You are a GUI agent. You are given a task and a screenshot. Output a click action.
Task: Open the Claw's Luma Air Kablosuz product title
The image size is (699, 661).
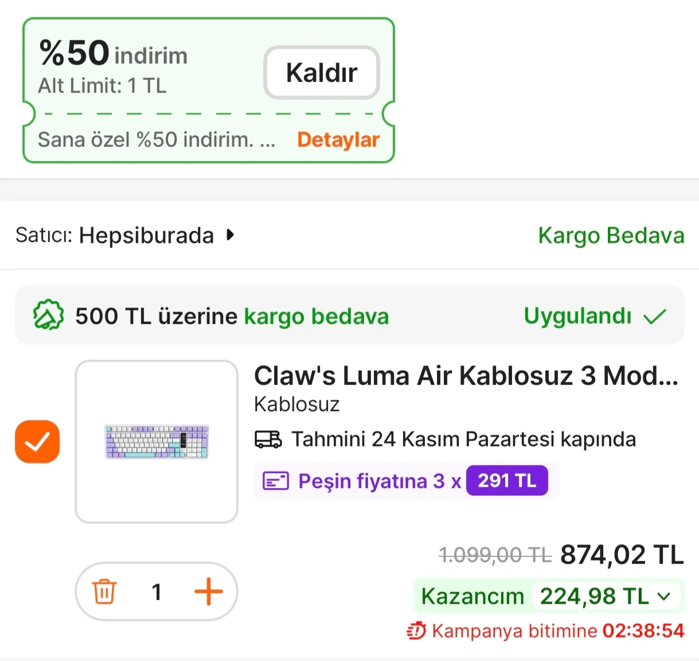(466, 376)
